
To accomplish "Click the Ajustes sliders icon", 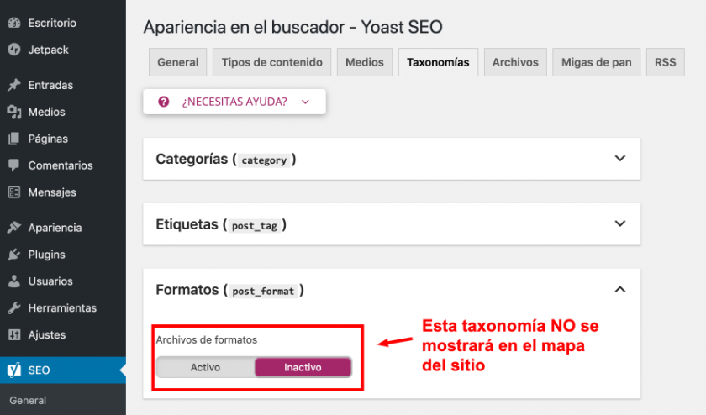I will pos(14,334).
